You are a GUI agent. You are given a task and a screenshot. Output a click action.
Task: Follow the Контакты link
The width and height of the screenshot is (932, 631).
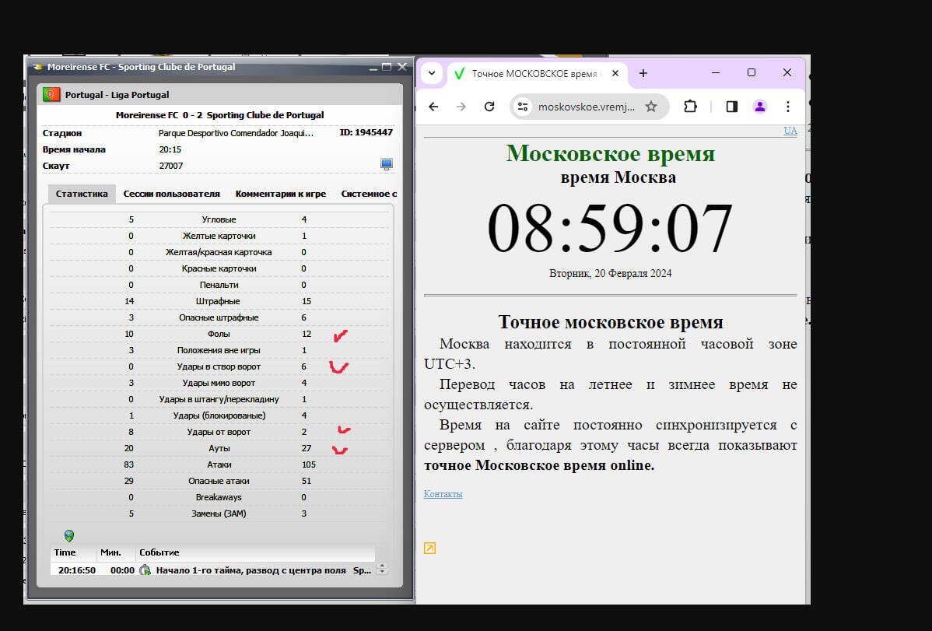point(443,494)
